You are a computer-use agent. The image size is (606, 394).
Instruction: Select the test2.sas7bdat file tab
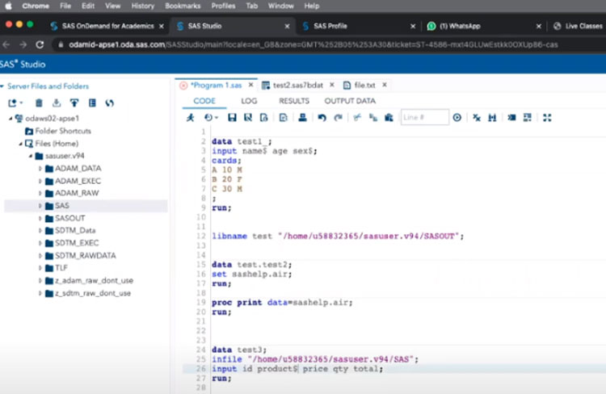coord(297,85)
